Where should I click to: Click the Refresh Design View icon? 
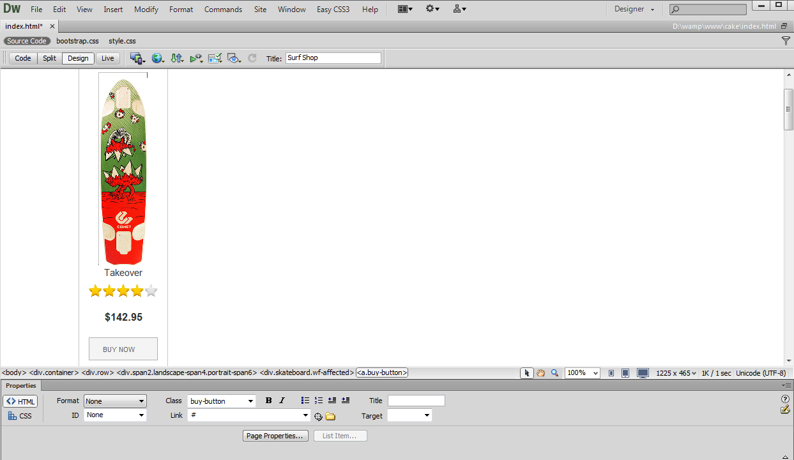[252, 58]
